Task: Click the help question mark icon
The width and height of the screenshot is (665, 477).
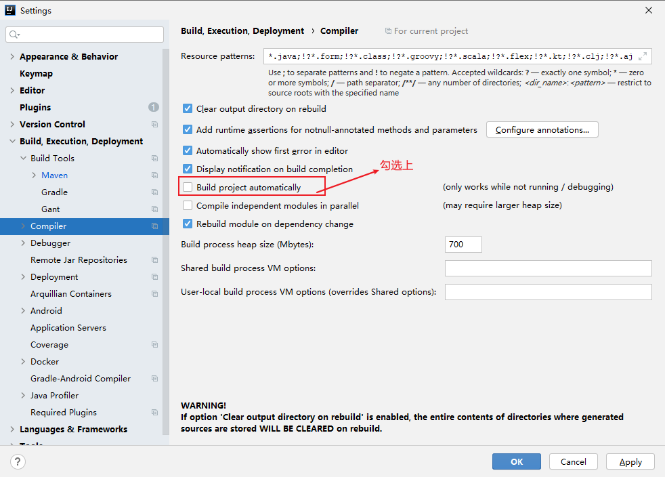Action: click(18, 461)
